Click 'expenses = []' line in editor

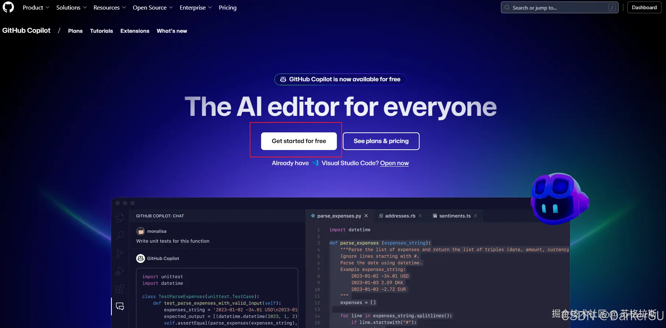(x=358, y=303)
